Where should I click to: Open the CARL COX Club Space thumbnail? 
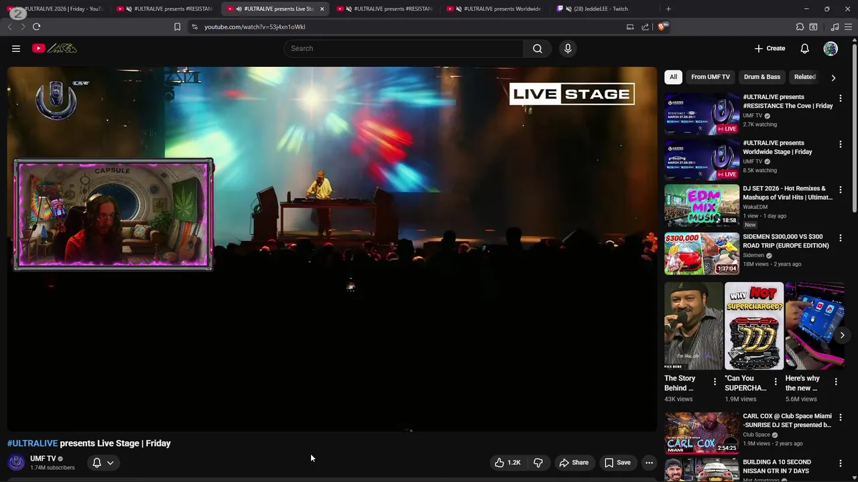coord(702,433)
